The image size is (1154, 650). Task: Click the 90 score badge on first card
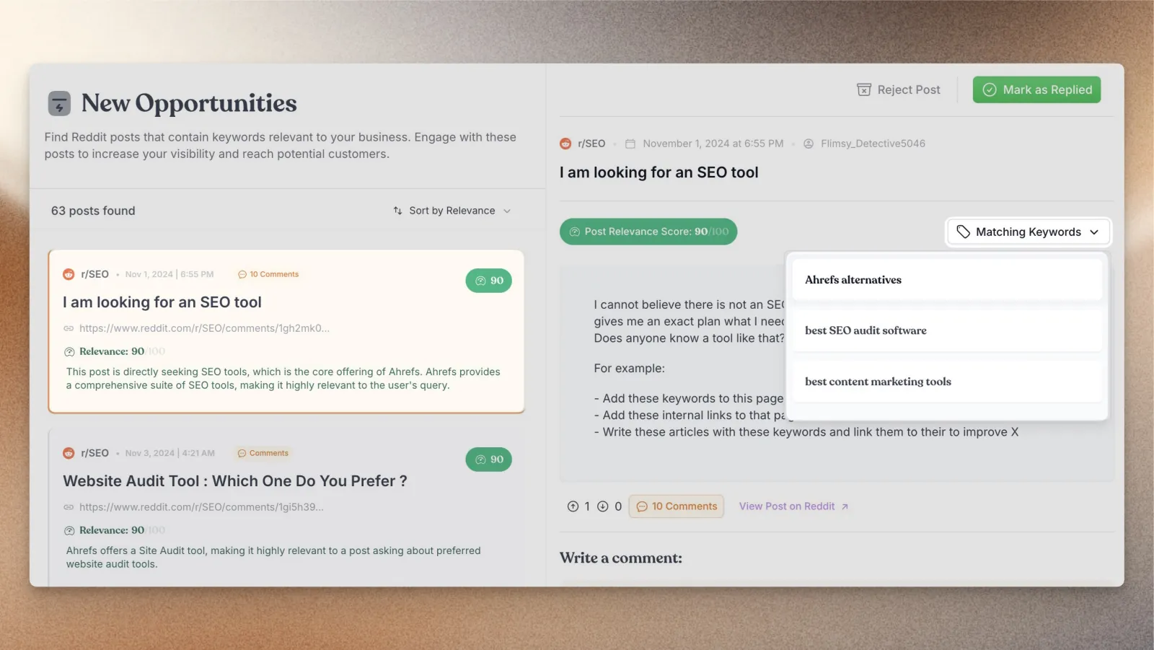click(x=489, y=281)
